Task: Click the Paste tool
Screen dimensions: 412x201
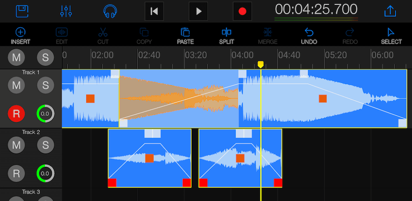Action: [x=185, y=35]
